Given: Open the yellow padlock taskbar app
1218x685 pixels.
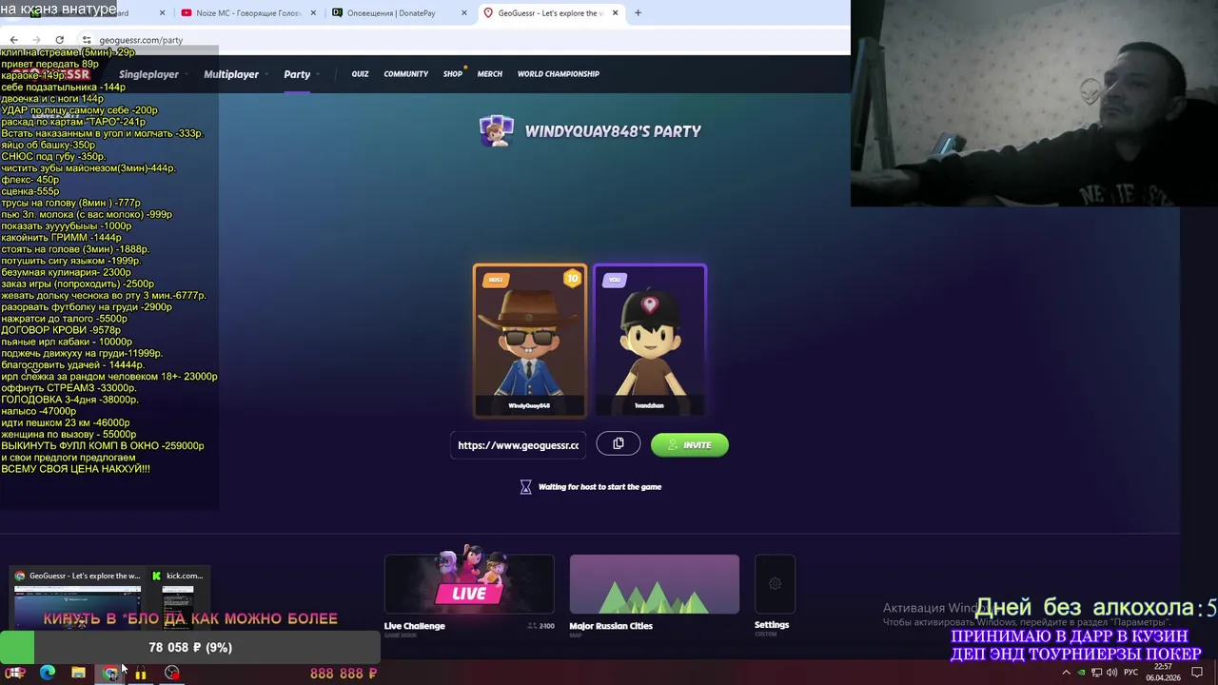Looking at the screenshot, I should pyautogui.click(x=141, y=674).
